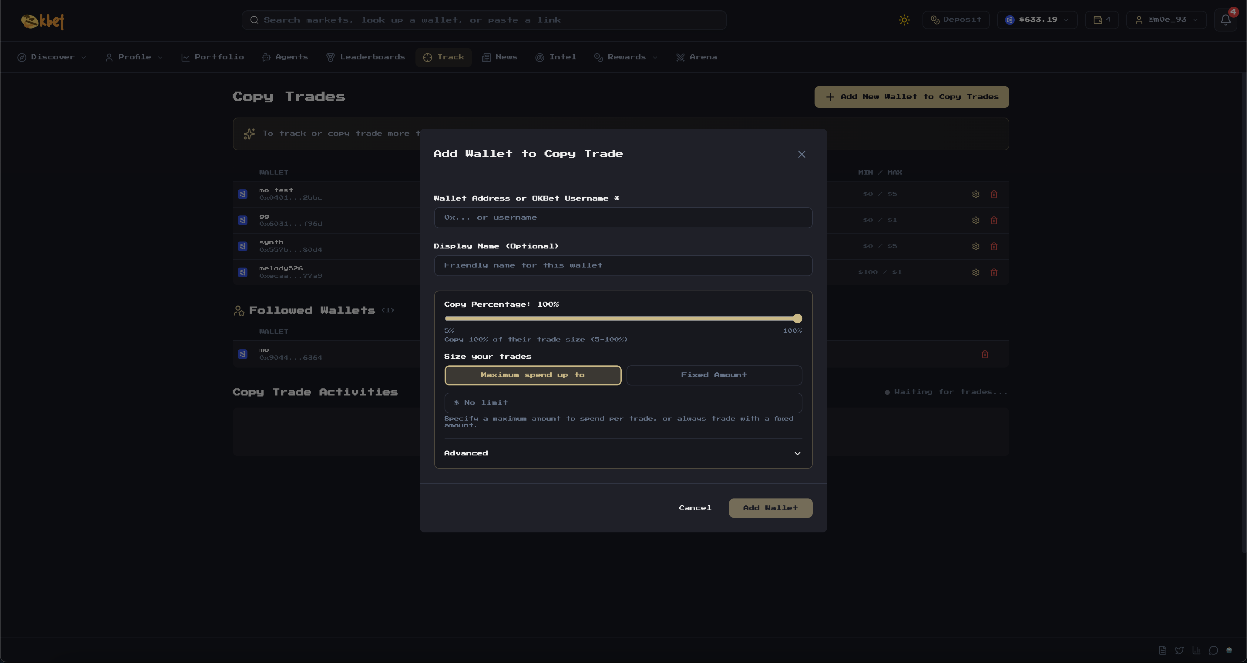Click the robot emoji icon in the footer
The image size is (1247, 663).
[x=1231, y=650]
